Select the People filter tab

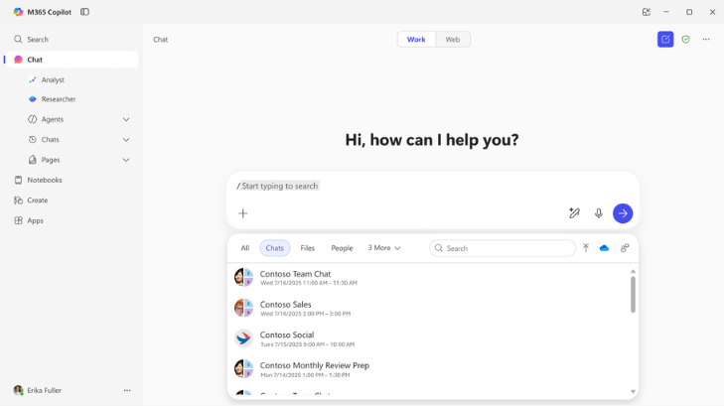coord(342,248)
